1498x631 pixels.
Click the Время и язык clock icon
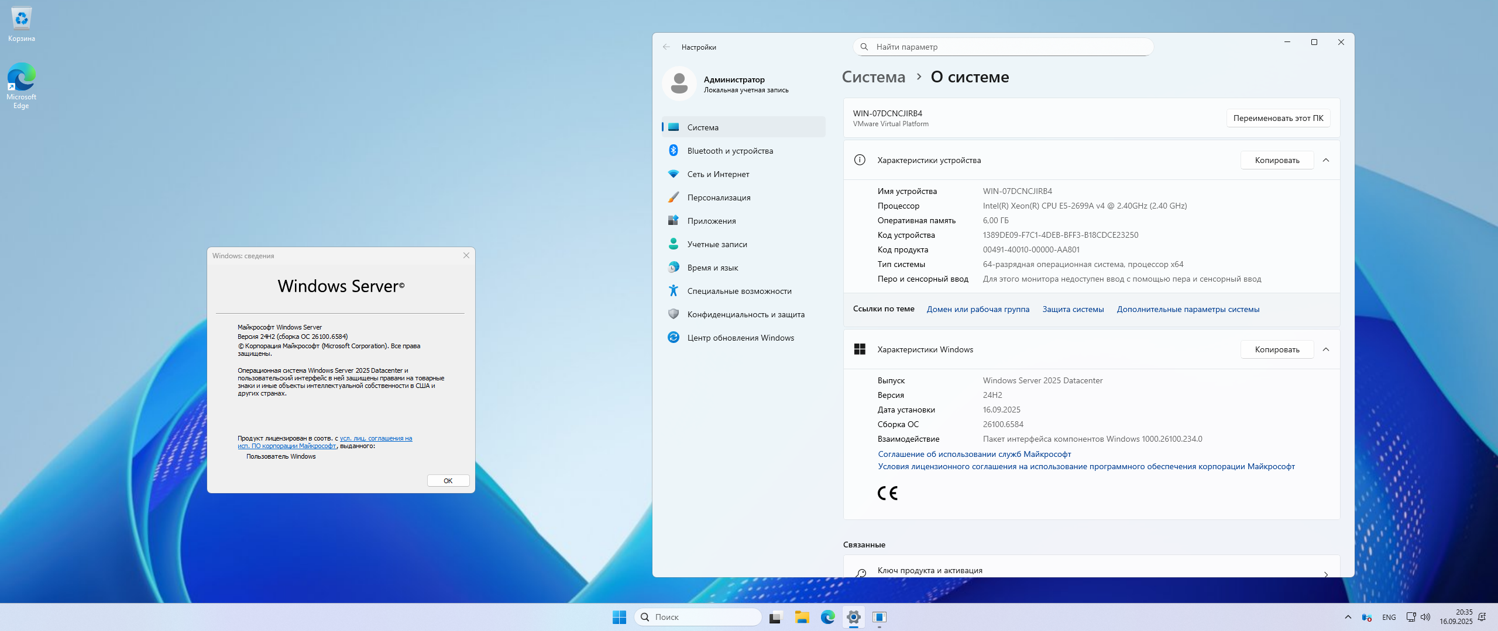tap(674, 267)
